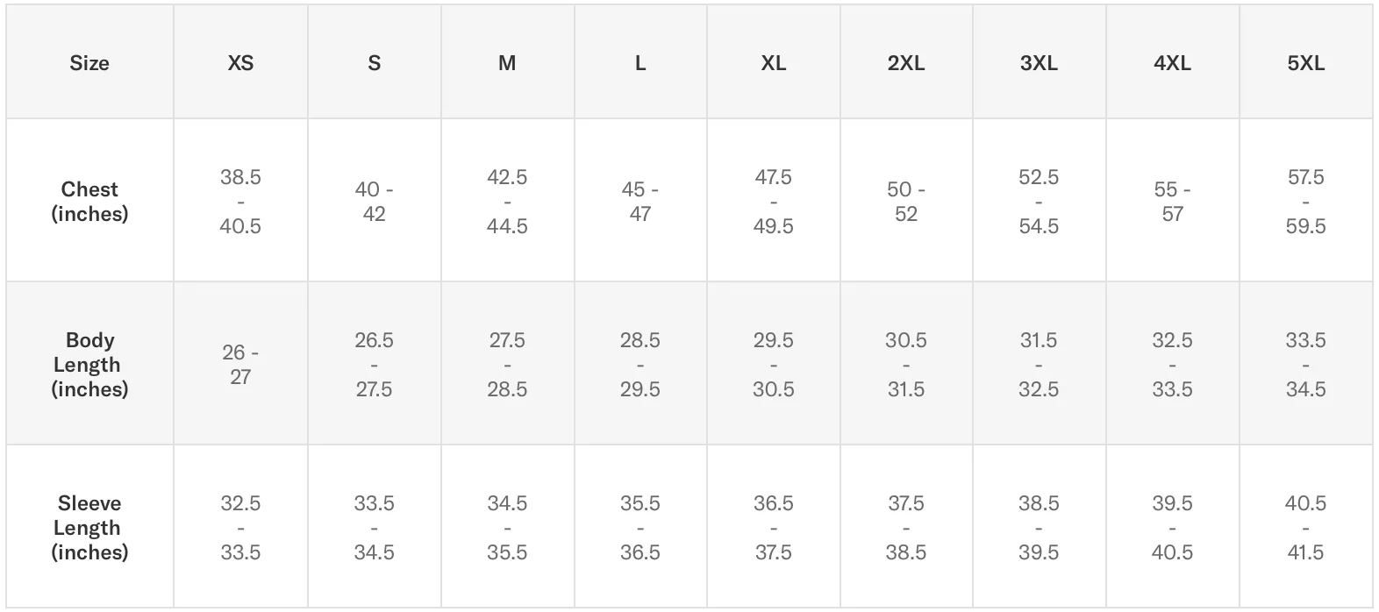Viewport: 1379px width, 612px height.
Task: Select the Chest (inches) row label
Action: tap(89, 202)
